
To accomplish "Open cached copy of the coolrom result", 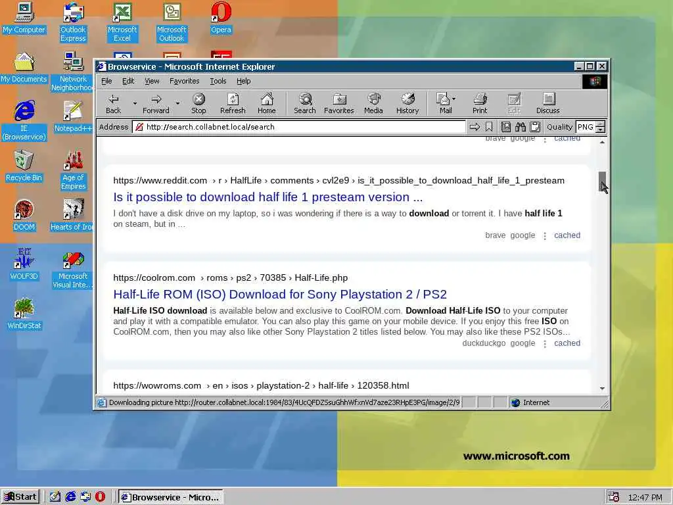I will pos(567,343).
